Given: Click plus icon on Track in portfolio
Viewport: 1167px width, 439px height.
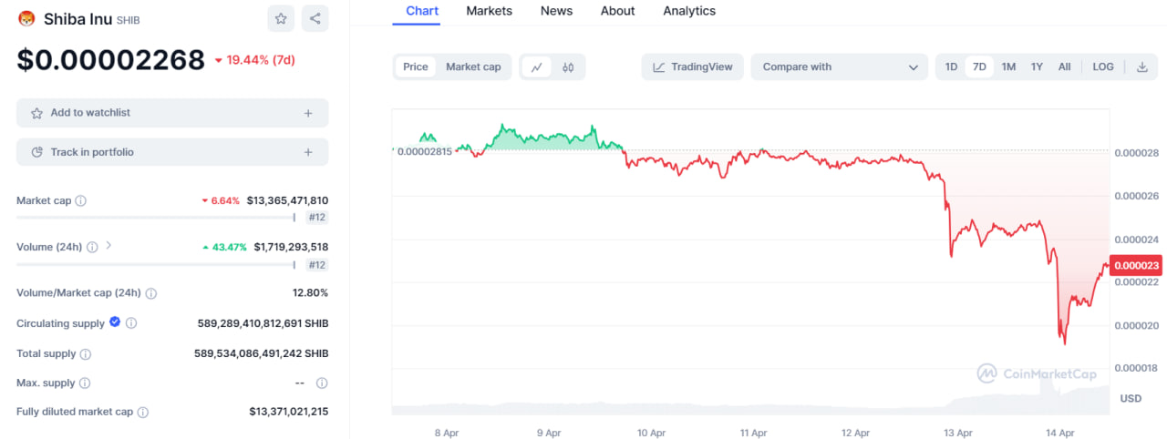Looking at the screenshot, I should point(308,152).
